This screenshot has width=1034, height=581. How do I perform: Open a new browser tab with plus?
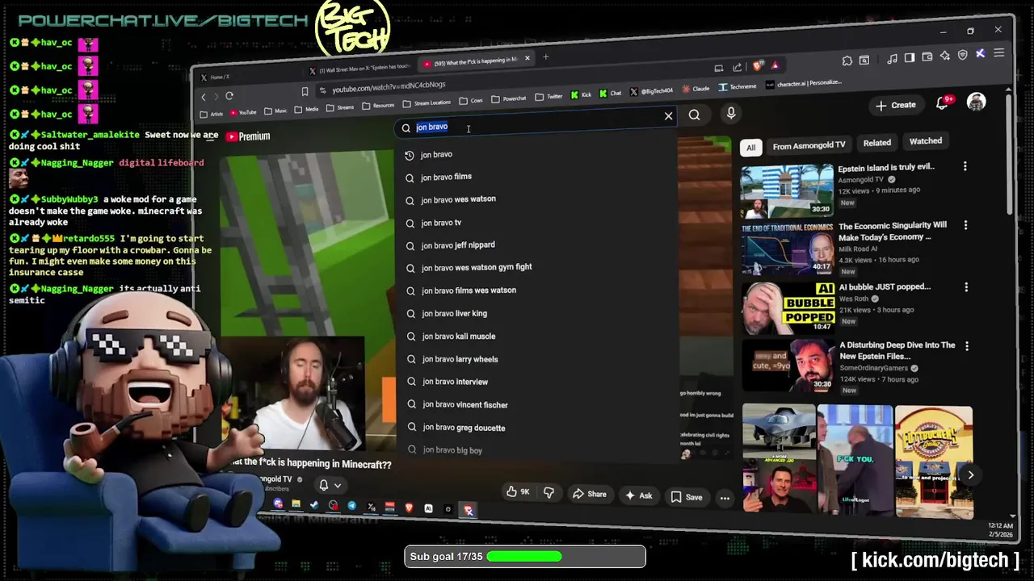click(545, 56)
